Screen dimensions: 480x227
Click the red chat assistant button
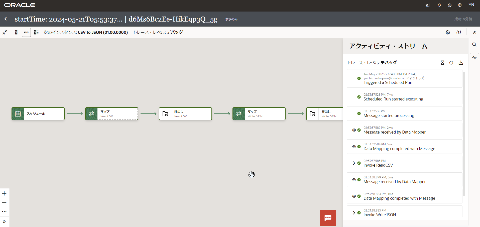click(x=328, y=218)
